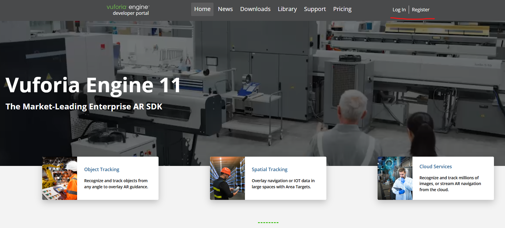Open the Spatial Tracking card title
Viewport: 505px width, 228px height.
click(269, 169)
